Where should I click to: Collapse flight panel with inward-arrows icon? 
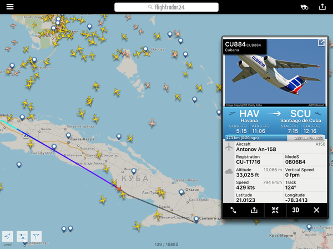click(275, 210)
